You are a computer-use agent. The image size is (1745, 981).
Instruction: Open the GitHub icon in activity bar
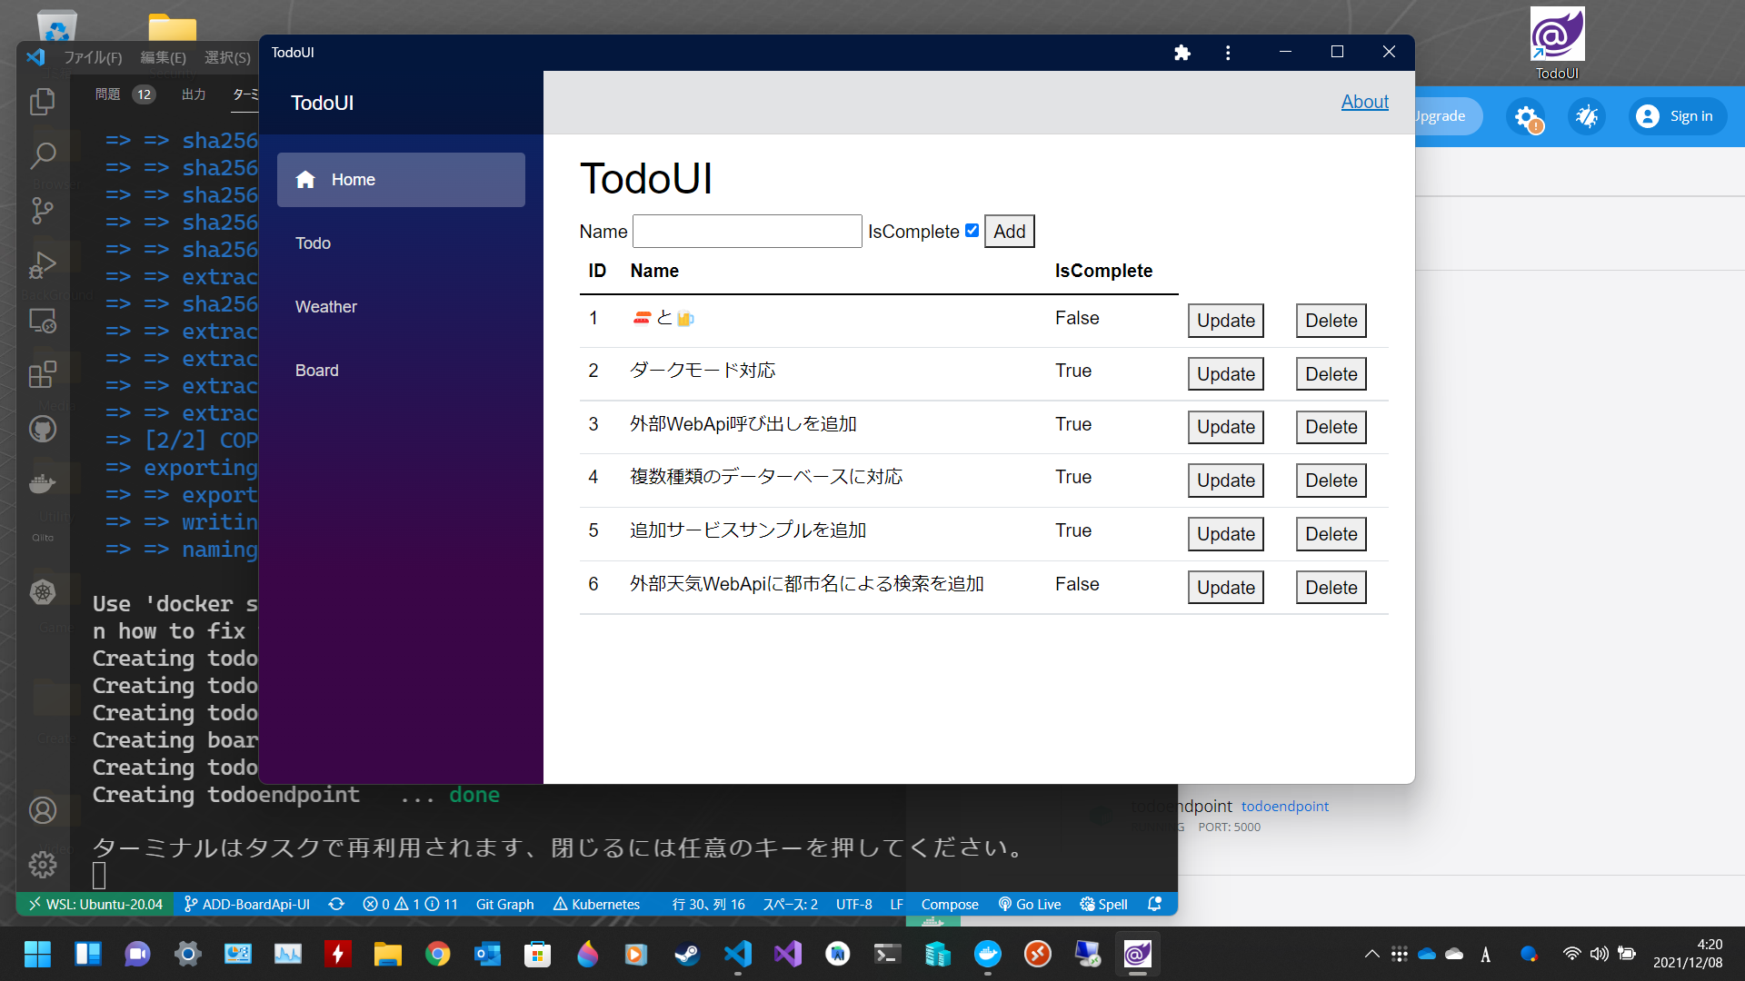[43, 429]
